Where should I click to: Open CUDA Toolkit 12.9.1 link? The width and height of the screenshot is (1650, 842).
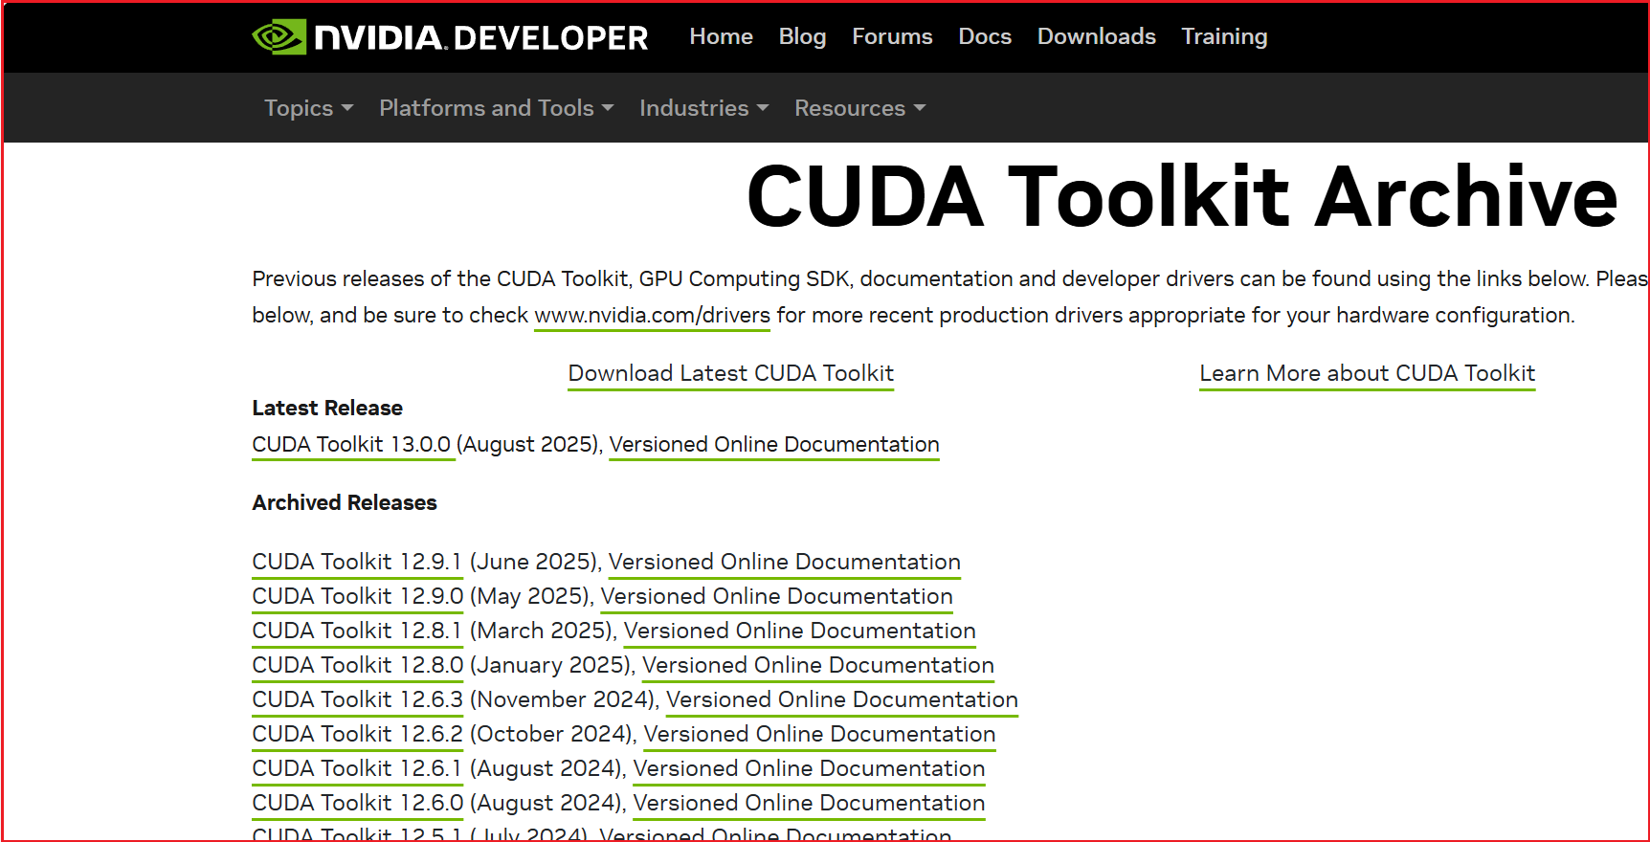point(357,563)
